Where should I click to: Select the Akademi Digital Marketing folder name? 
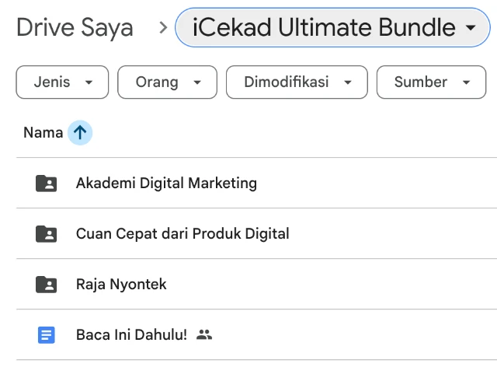[x=166, y=184]
